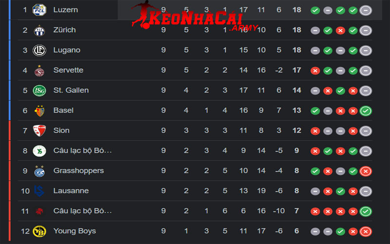Click the Basel club crest
This screenshot has height=244, width=390.
tap(39, 111)
